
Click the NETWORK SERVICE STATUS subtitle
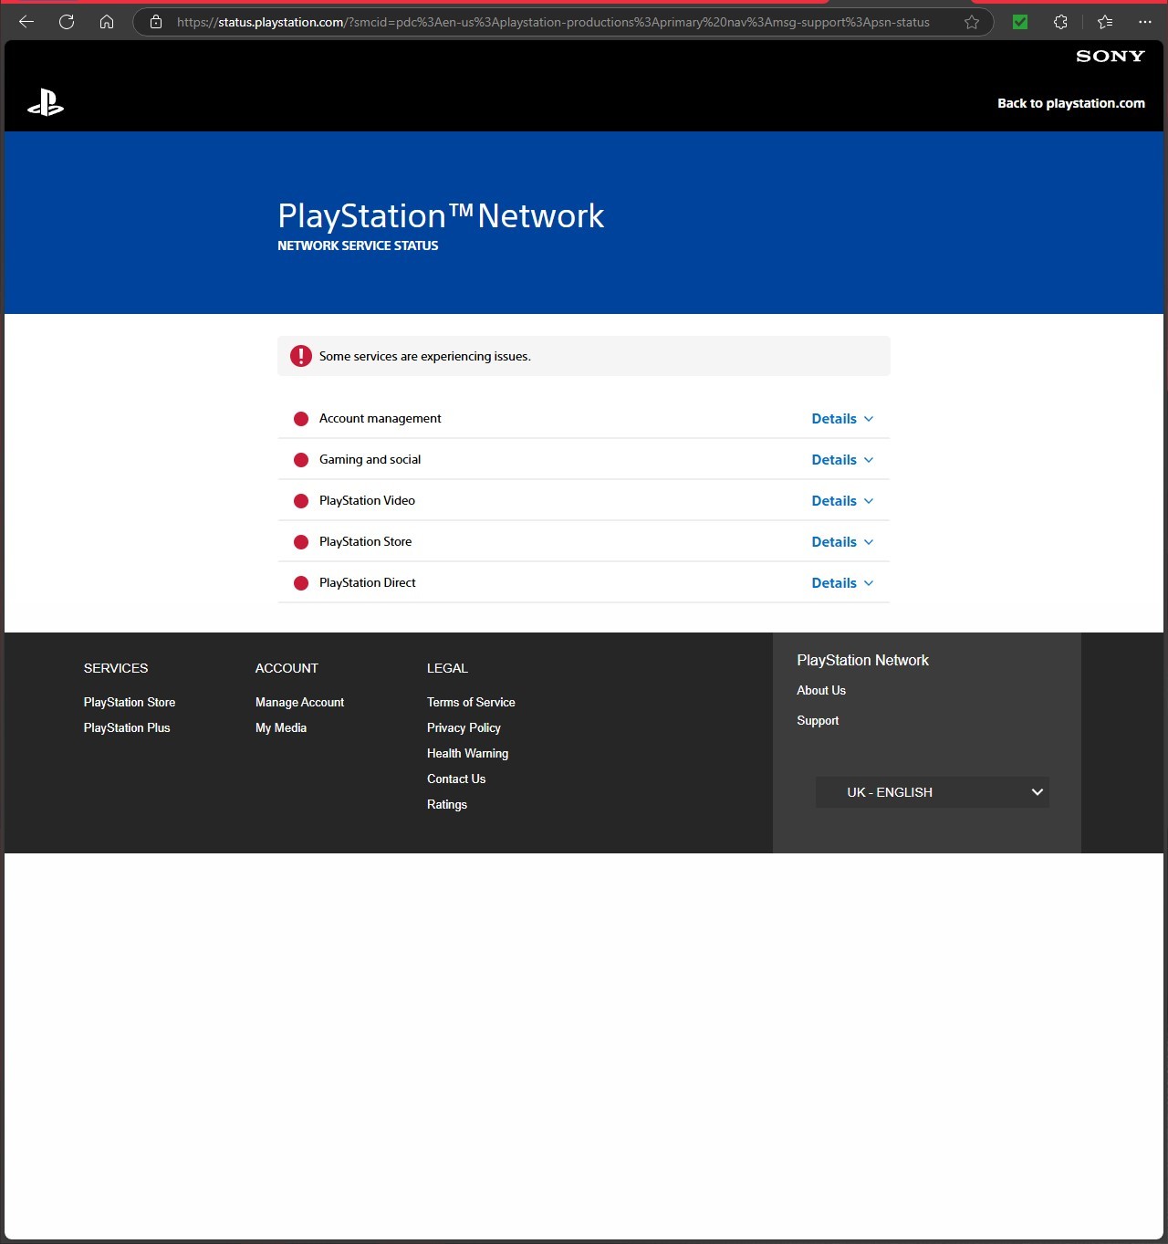click(358, 246)
